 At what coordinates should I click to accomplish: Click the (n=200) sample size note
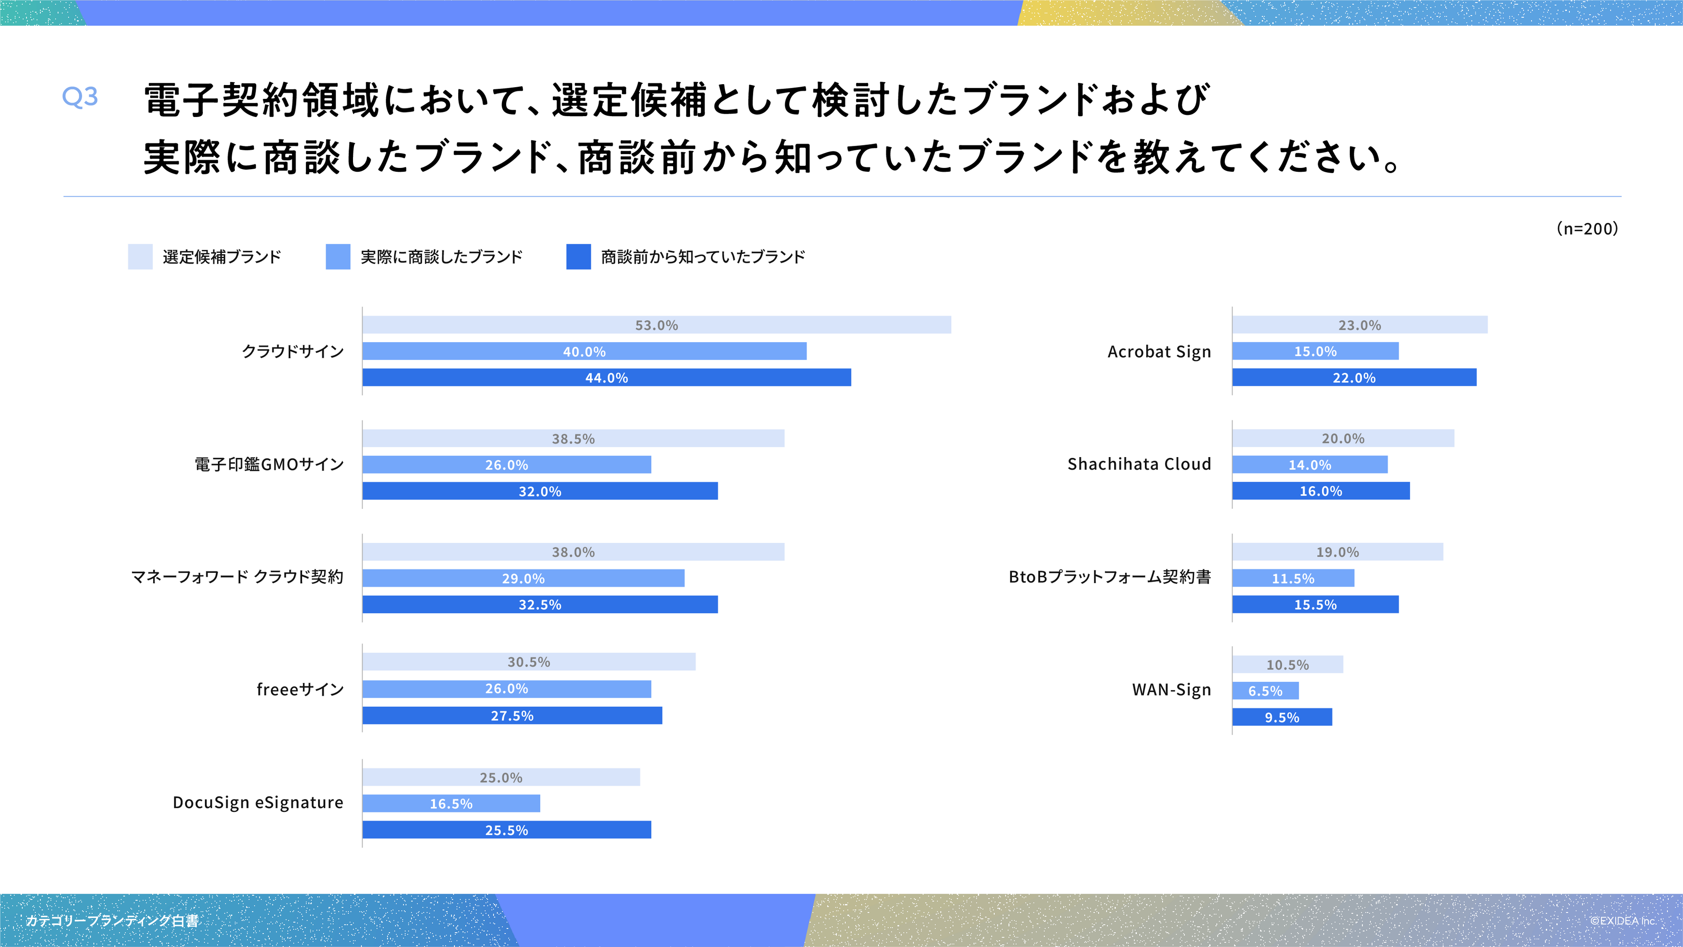[x=1587, y=229]
